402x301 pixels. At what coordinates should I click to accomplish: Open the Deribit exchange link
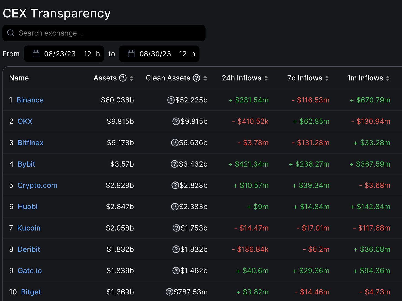coord(29,249)
